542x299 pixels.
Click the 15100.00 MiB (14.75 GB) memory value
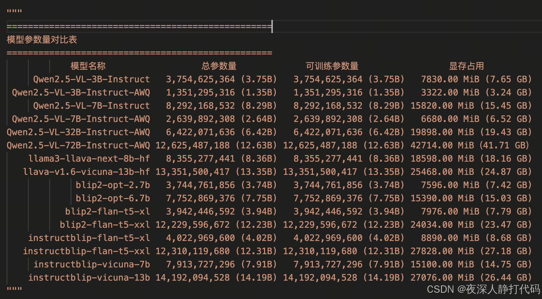(471, 264)
